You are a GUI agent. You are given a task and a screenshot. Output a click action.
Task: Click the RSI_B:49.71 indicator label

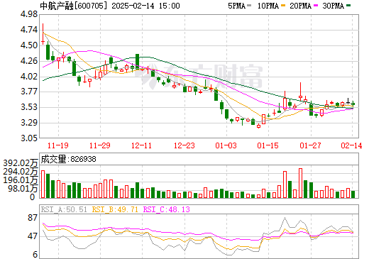click(115, 209)
